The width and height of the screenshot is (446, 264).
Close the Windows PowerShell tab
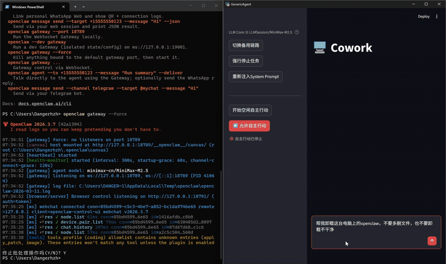click(64, 7)
